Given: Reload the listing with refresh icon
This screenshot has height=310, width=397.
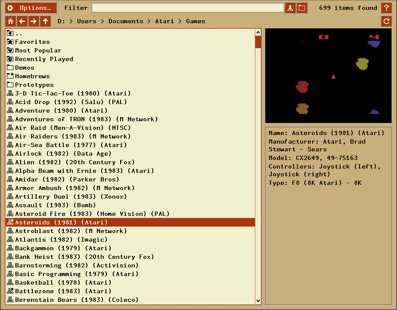Looking at the screenshot, I should click(386, 21).
